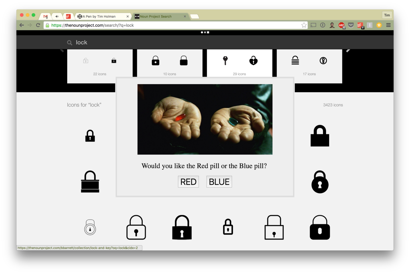The width and height of the screenshot is (410, 274).
Task: Click the red and blue pills image
Action: pyautogui.click(x=205, y=119)
